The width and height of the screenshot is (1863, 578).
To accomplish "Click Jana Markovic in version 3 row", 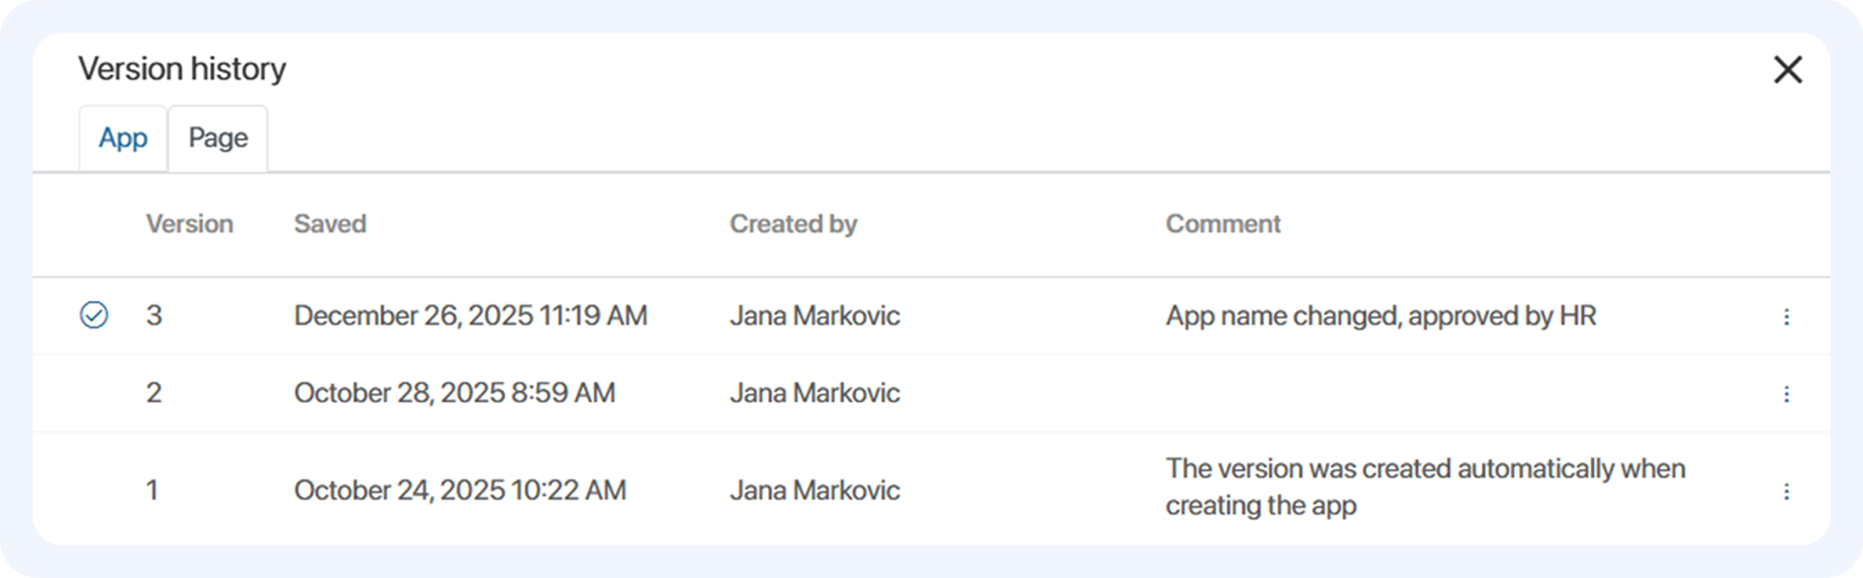I will pyautogui.click(x=814, y=315).
